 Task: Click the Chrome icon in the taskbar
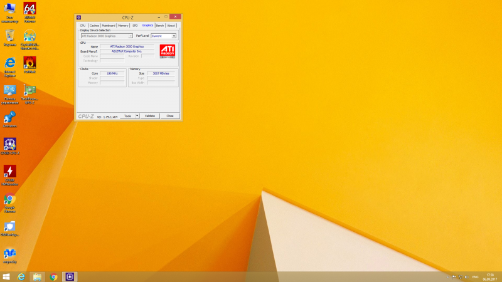54,276
